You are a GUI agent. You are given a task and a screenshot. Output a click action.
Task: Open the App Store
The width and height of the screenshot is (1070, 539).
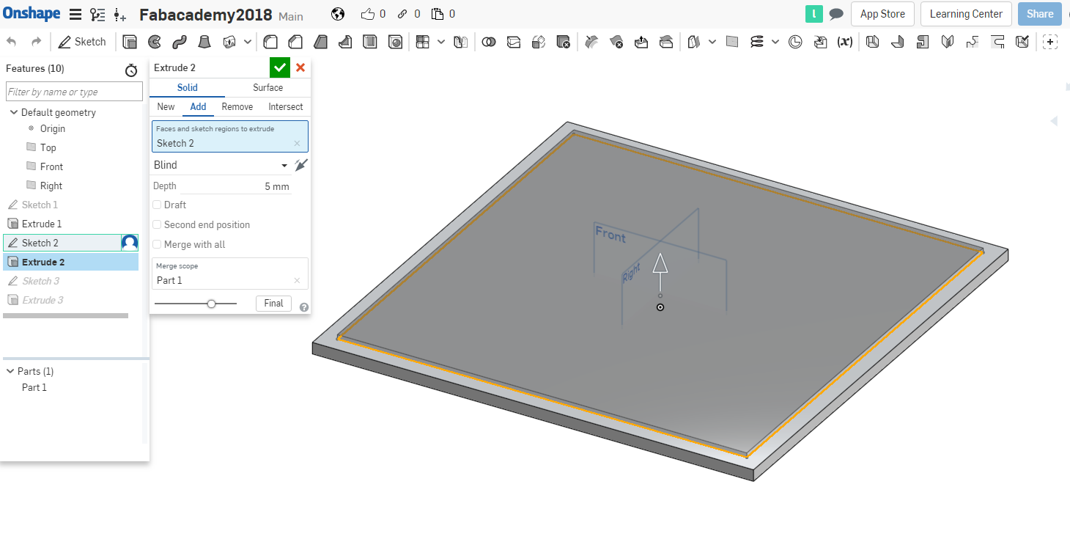(x=882, y=14)
